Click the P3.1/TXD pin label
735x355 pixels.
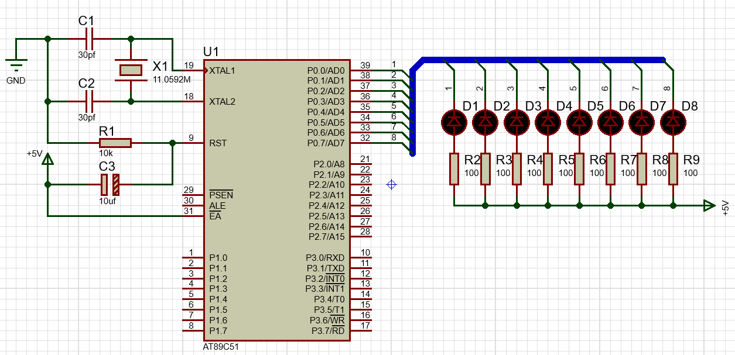point(325,268)
